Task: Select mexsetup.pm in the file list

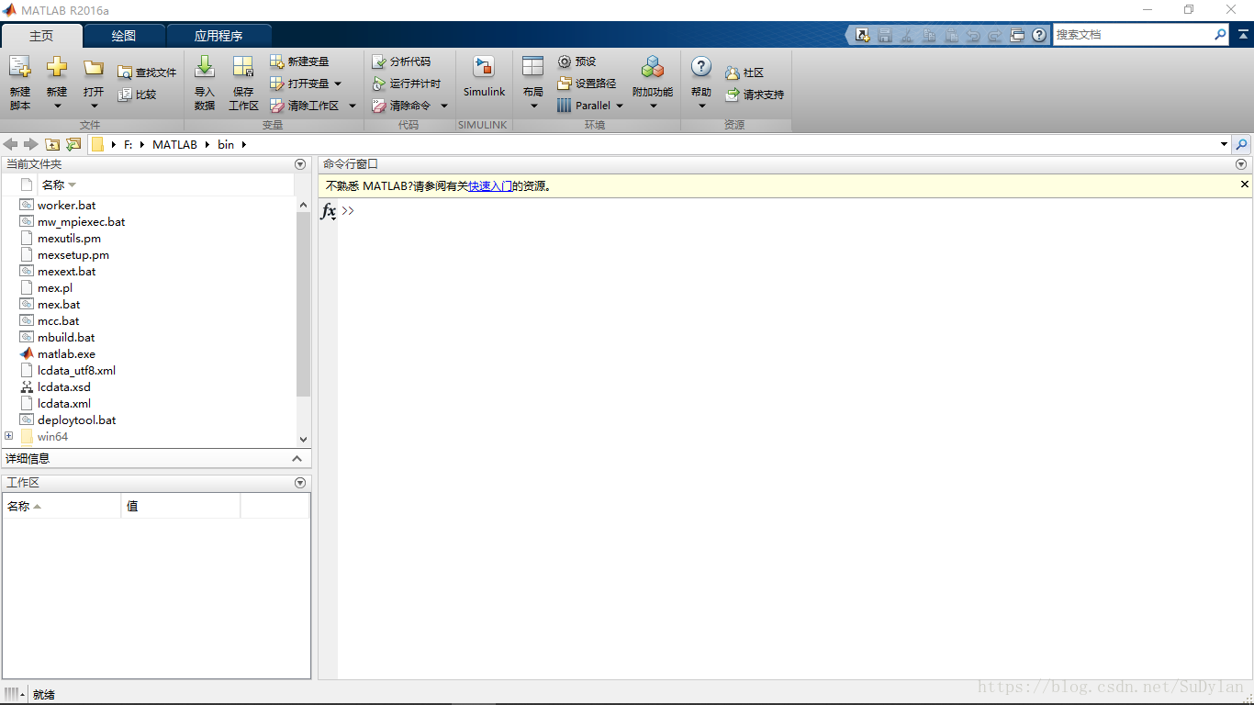Action: coord(73,255)
